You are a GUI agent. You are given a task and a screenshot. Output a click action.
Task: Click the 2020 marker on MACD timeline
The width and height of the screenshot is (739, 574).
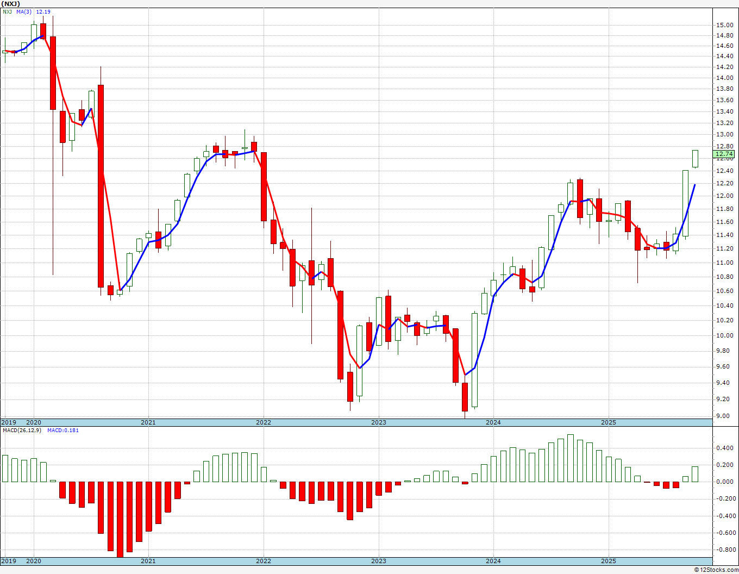coord(34,561)
